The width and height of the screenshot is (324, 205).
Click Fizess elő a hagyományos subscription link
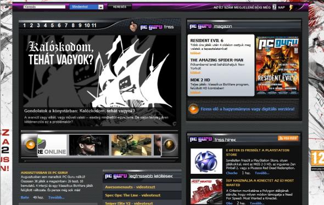pos(247,109)
